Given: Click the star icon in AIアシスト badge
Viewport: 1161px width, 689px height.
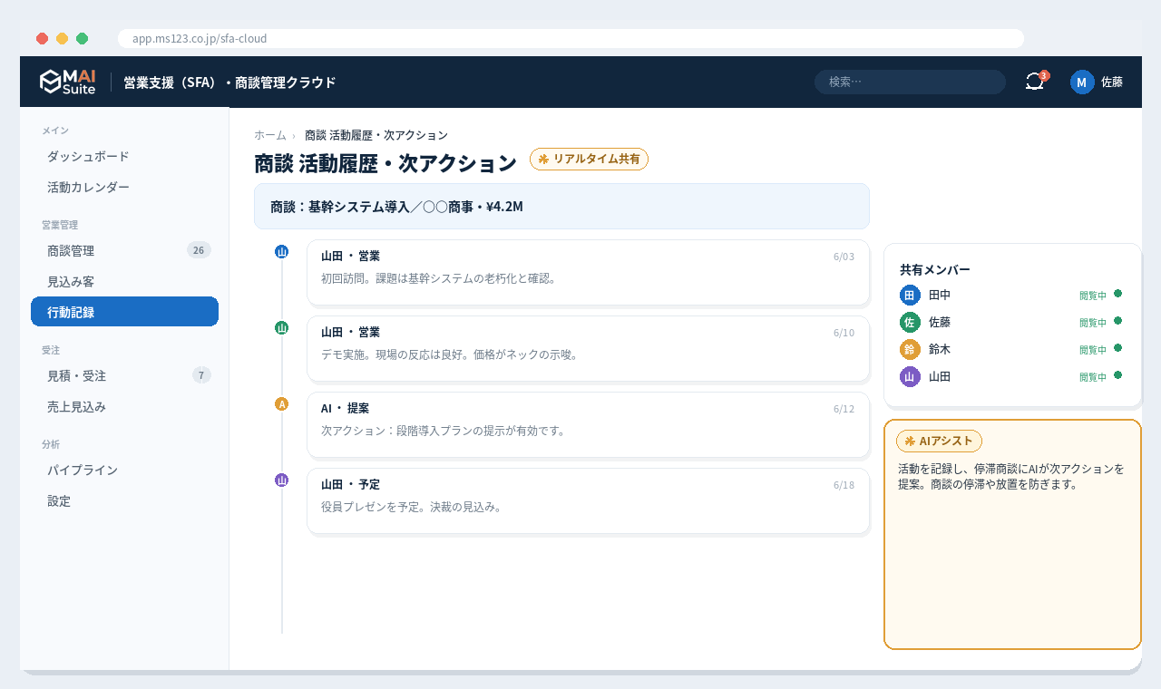Looking at the screenshot, I should tap(909, 441).
